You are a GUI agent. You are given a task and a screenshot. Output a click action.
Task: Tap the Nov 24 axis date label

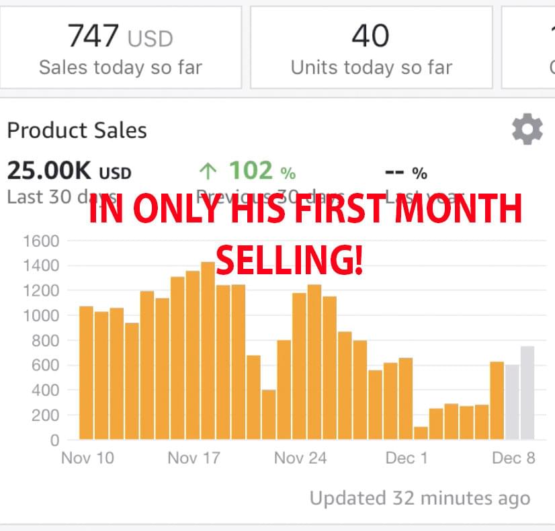300,458
